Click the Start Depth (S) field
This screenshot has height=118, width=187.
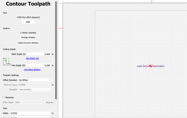(39, 54)
